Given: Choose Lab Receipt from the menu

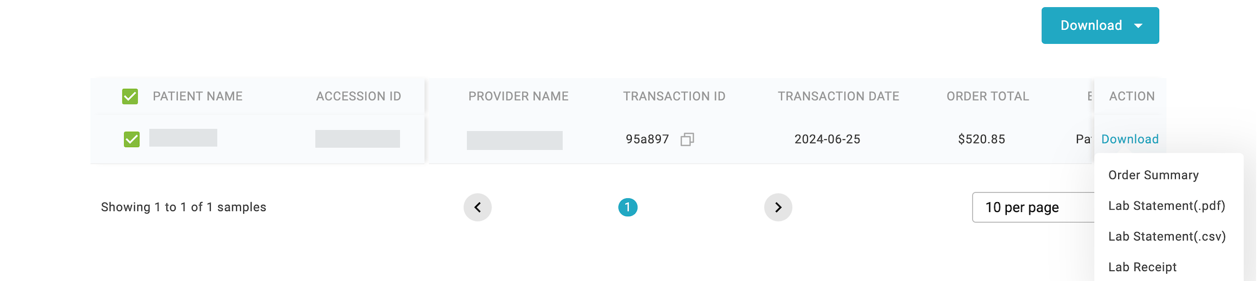Looking at the screenshot, I should point(1142,267).
